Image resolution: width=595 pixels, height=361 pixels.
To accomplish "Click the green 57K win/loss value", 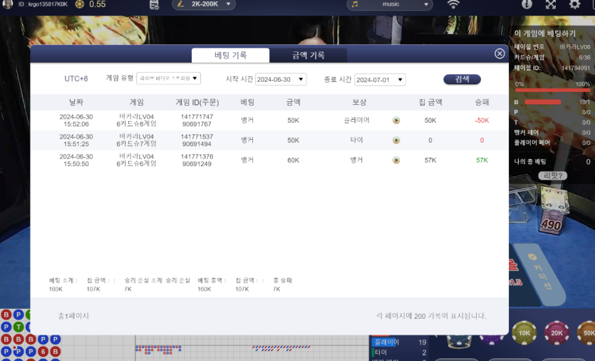I will coord(482,161).
